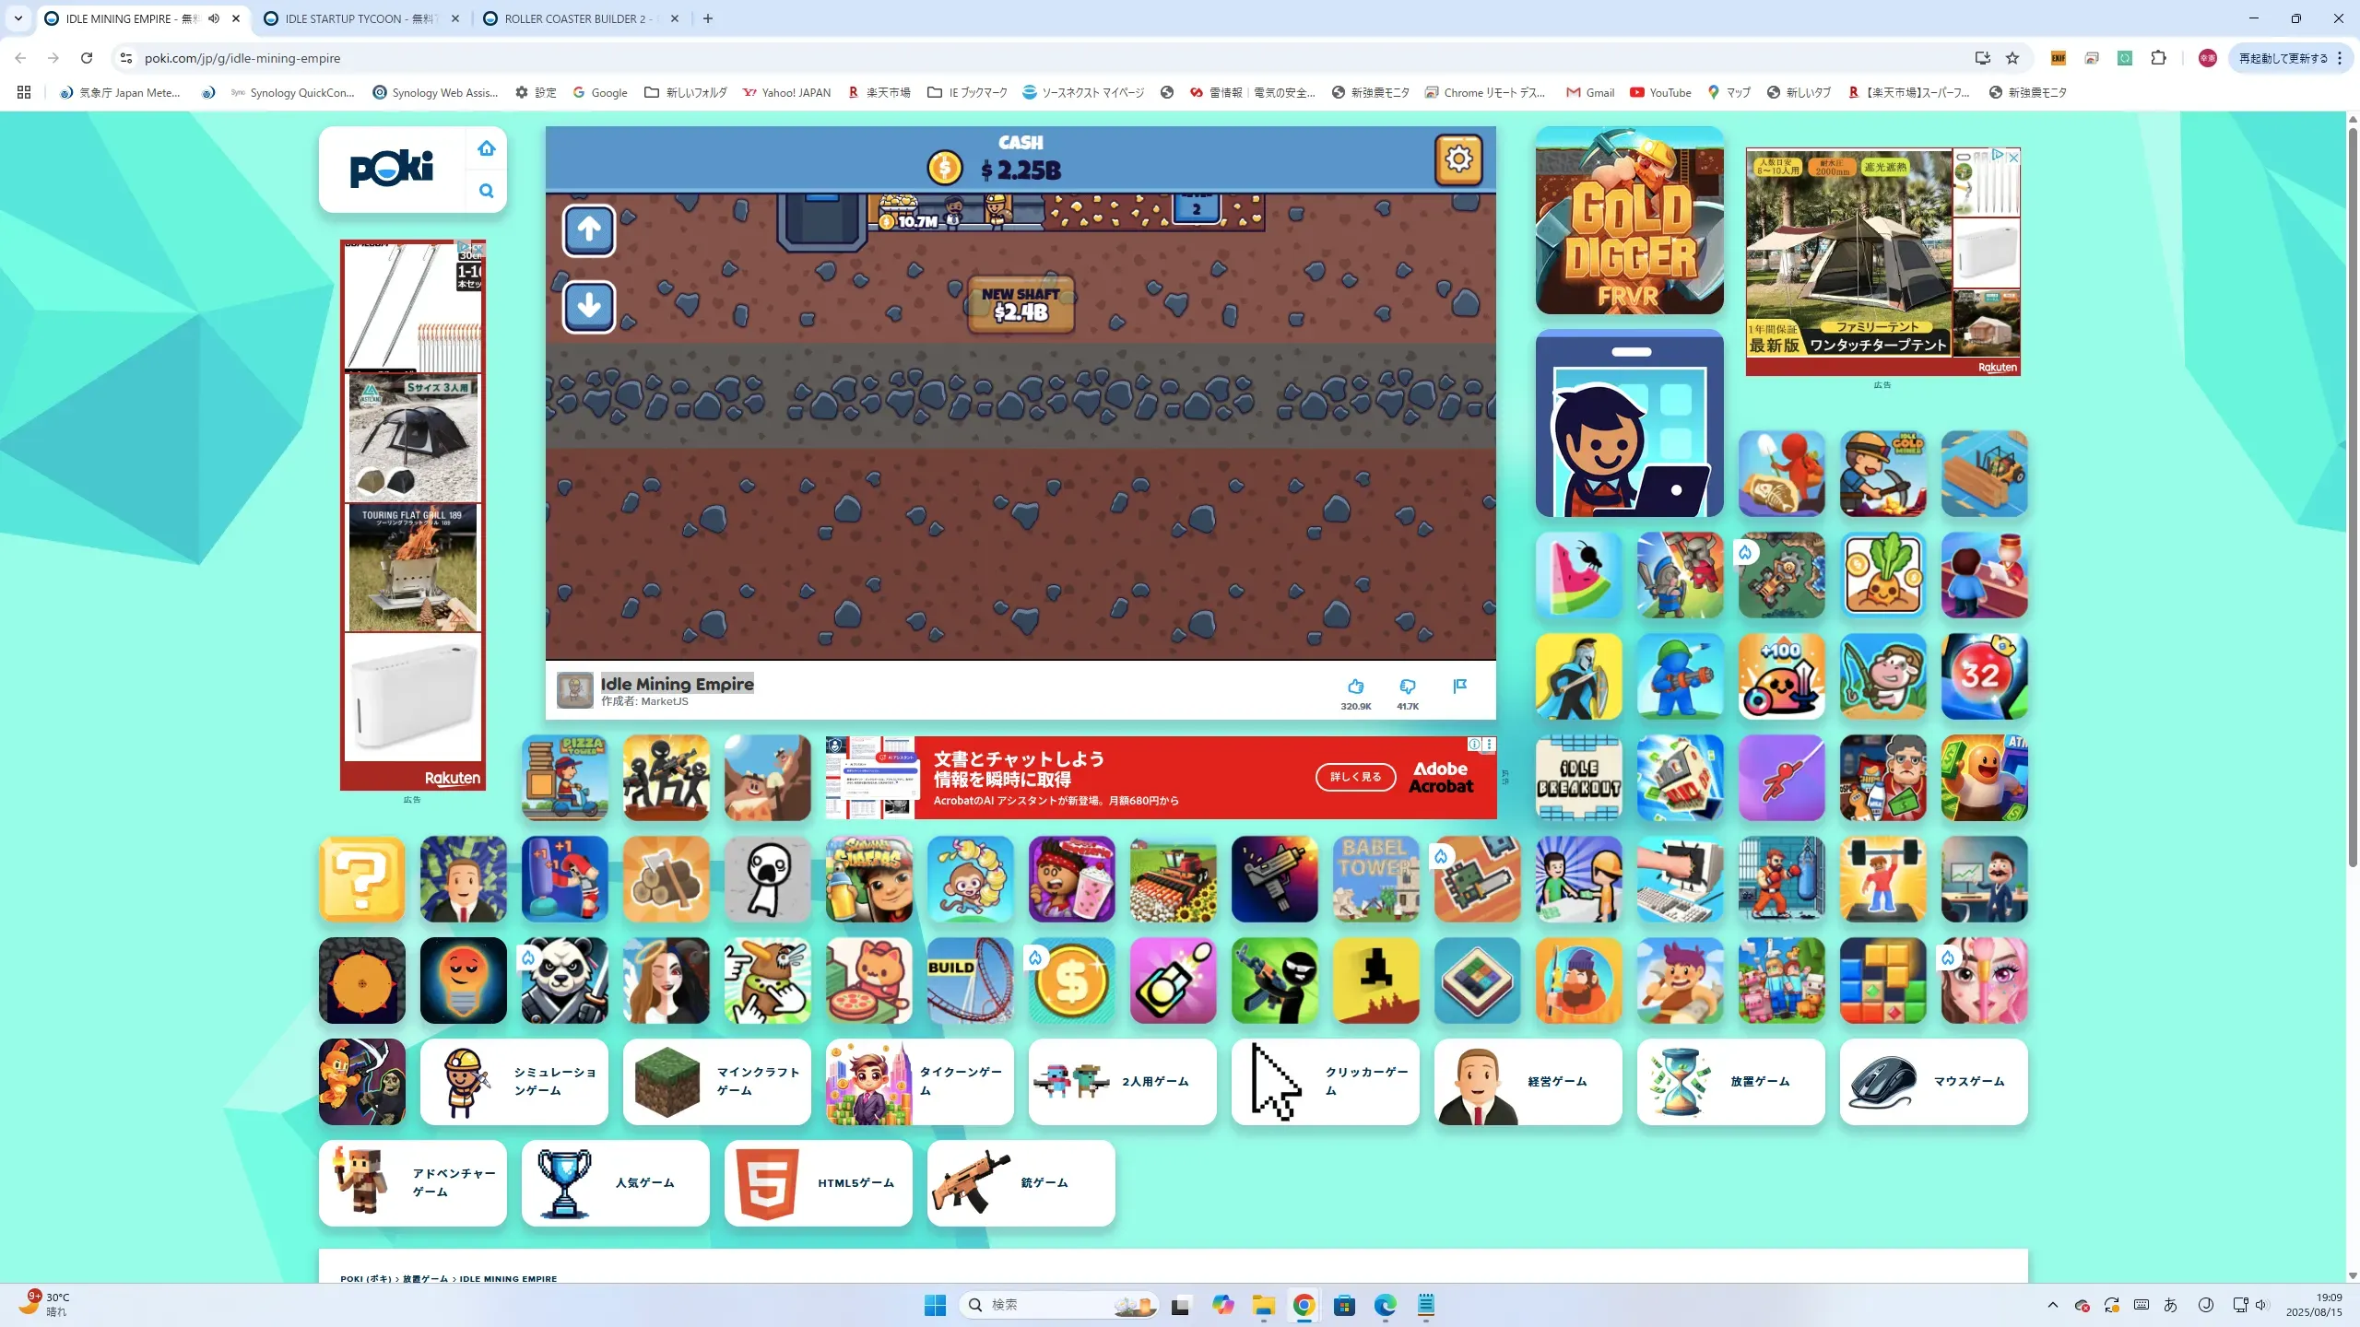The width and height of the screenshot is (2360, 1327).
Task: Mute the Idle Mining Empire tab audio
Action: point(214,18)
